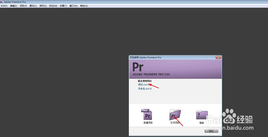Image resolution: width=268 pixels, height=137 pixels.
Task: Open the 序列(S) menu
Action: 43,6
